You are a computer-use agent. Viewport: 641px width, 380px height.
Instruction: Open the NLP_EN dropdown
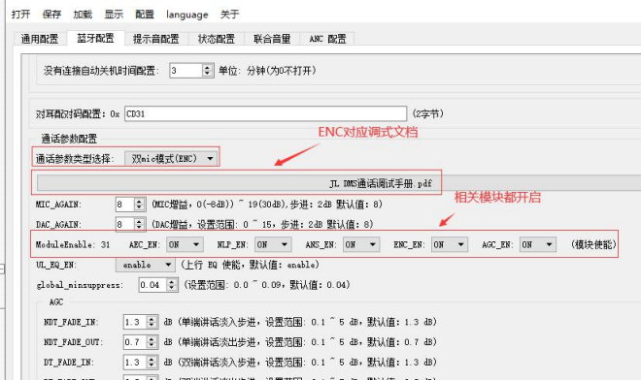273,244
